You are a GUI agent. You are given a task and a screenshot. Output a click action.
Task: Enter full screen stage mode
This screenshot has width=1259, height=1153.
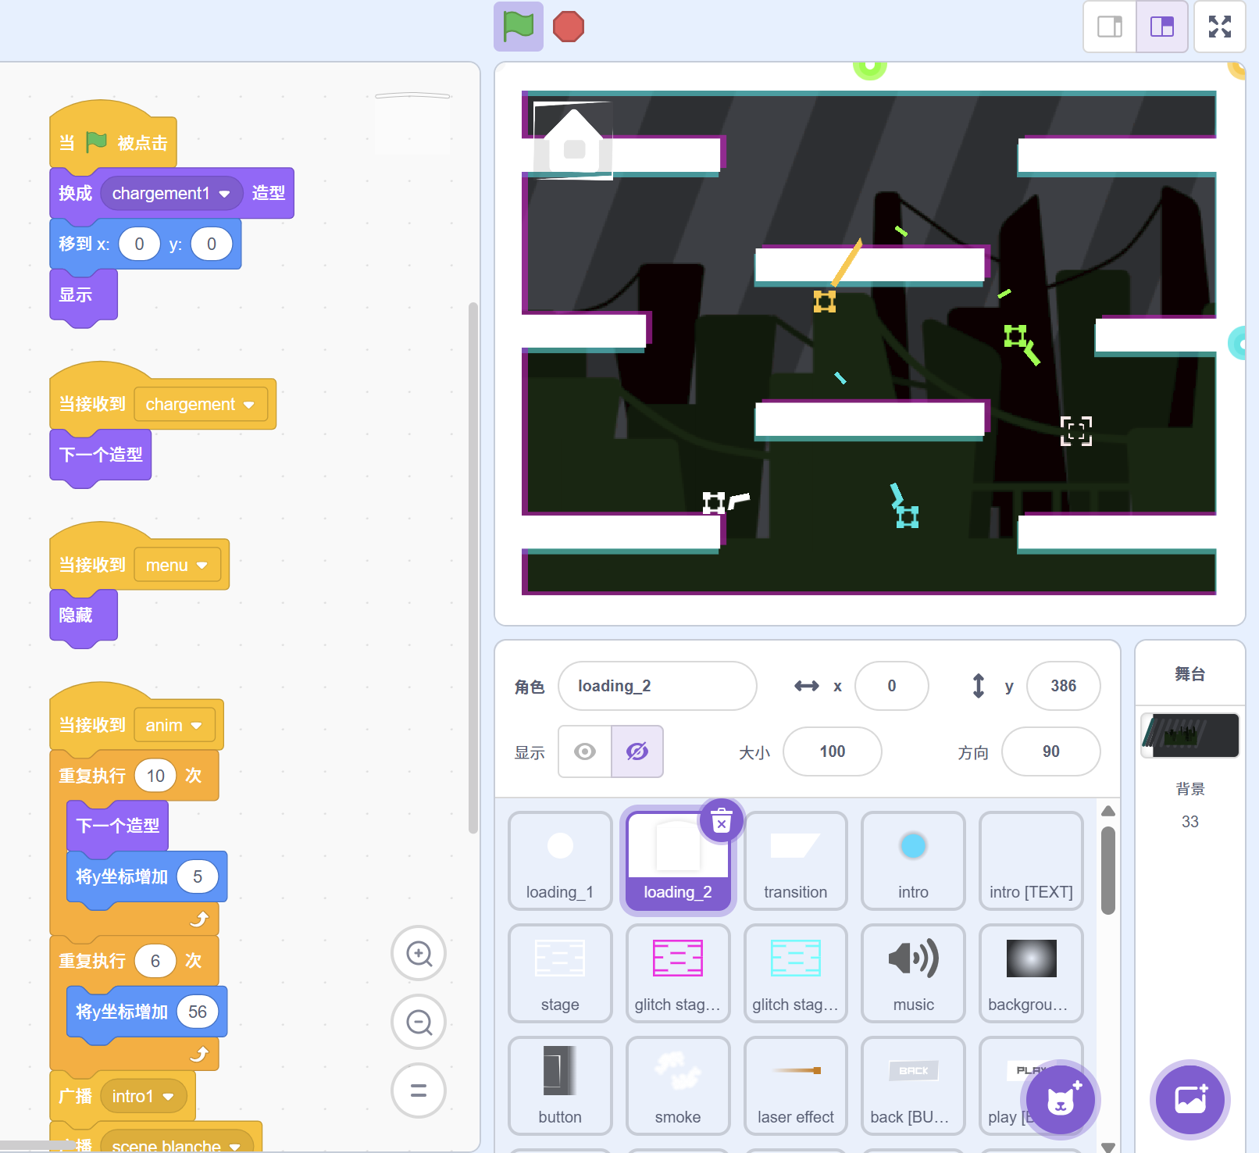1219,27
